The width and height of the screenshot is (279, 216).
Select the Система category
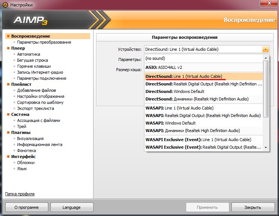pyautogui.click(x=20, y=114)
